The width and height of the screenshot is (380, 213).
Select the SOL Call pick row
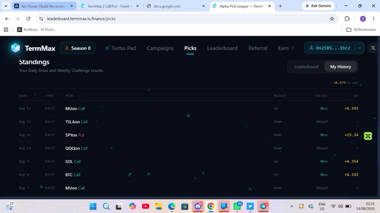[x=188, y=161]
